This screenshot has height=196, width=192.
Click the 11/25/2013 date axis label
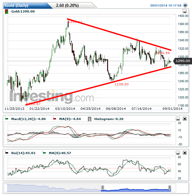[14, 108]
